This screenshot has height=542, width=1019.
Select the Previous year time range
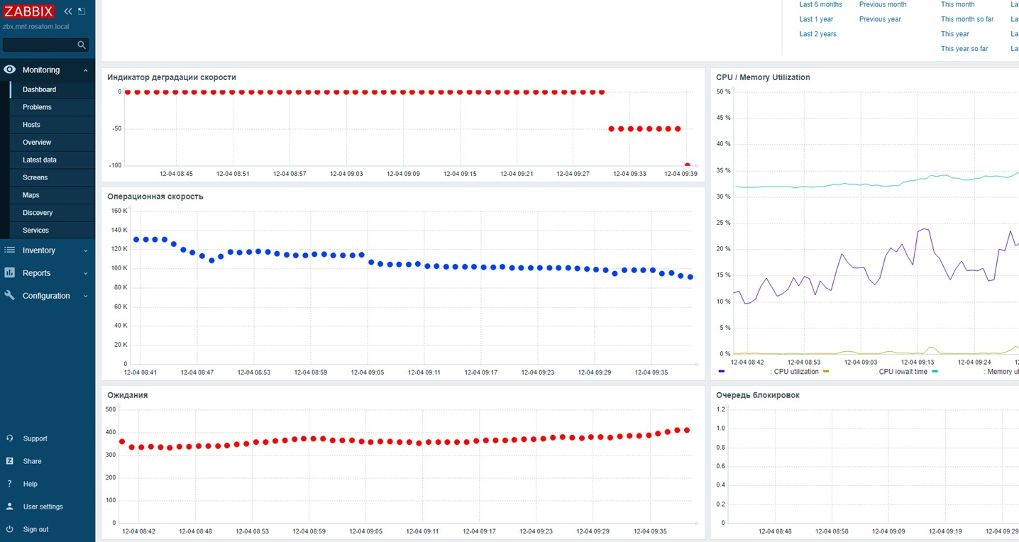[880, 19]
